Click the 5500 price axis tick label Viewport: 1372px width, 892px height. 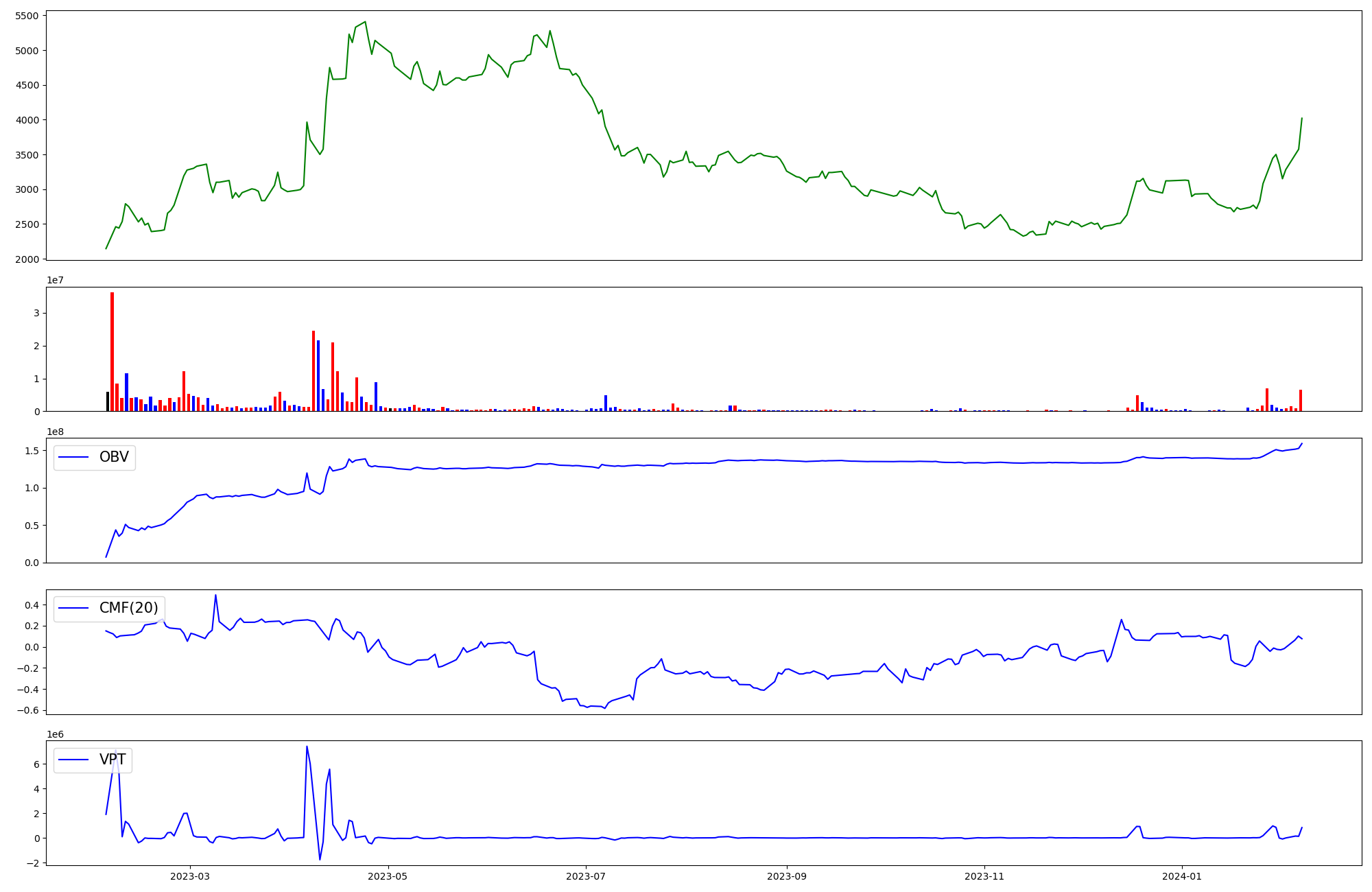(27, 16)
